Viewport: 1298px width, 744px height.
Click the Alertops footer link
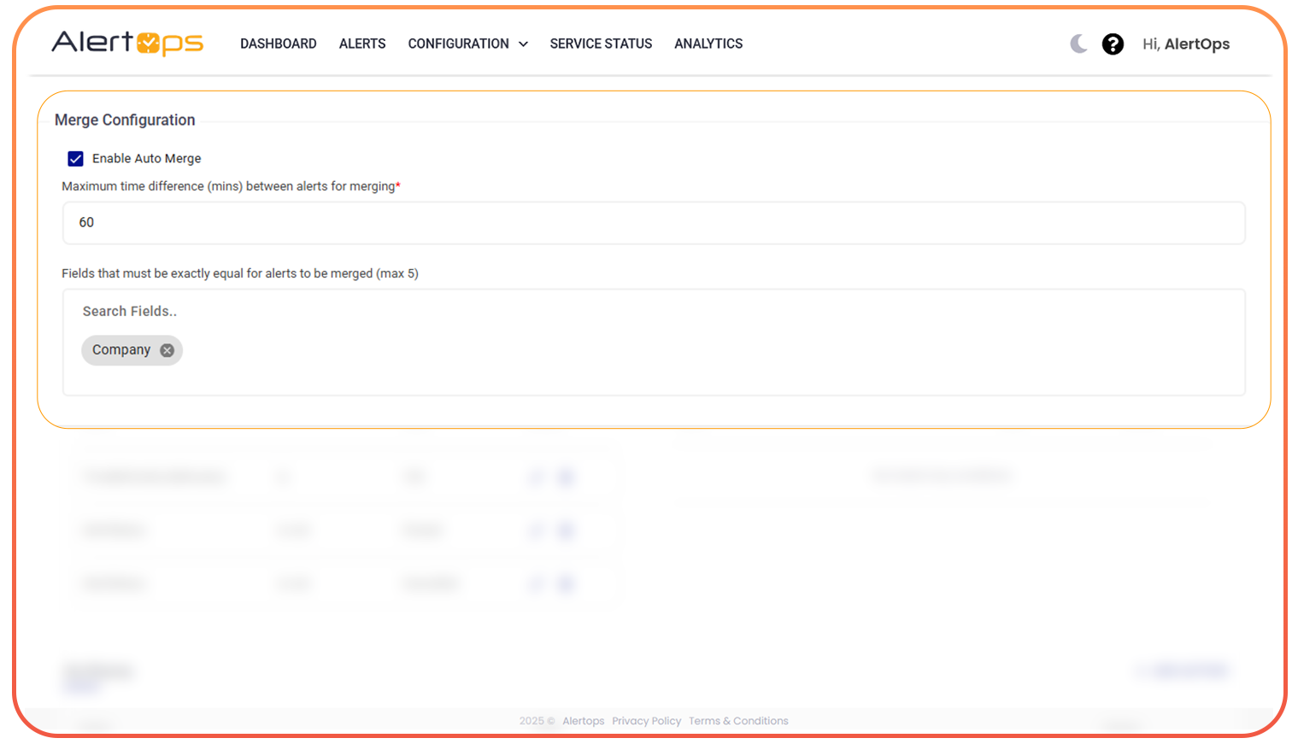pos(584,721)
